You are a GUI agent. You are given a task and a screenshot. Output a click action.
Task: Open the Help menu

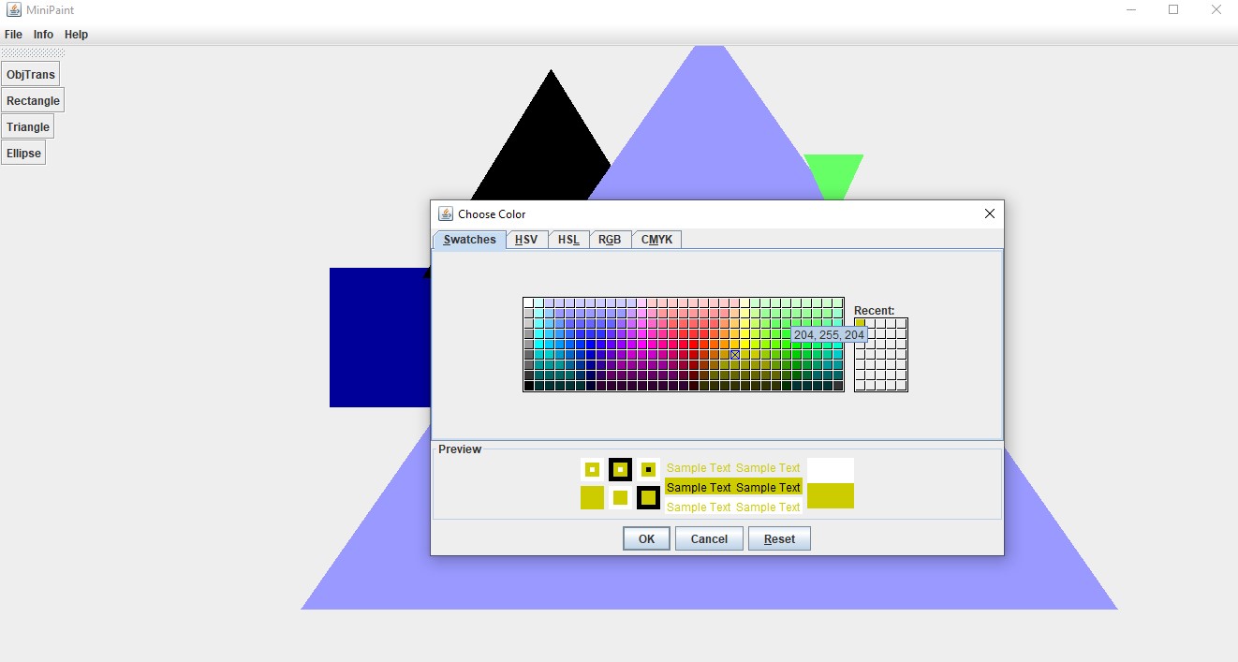coord(76,34)
